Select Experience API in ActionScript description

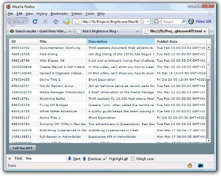point(112,137)
